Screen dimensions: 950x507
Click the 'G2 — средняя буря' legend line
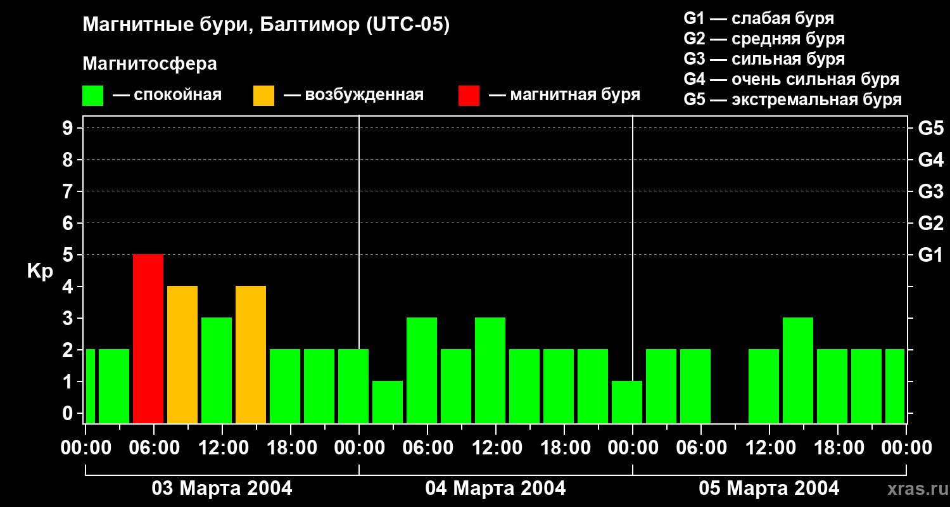764,39
